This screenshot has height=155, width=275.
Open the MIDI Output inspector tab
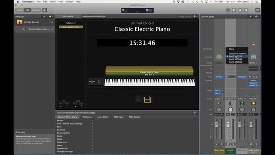(x=134, y=117)
